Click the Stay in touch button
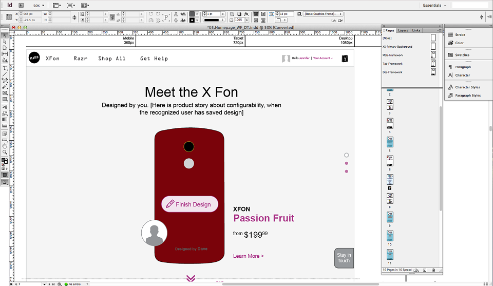493x286 pixels. (x=344, y=258)
